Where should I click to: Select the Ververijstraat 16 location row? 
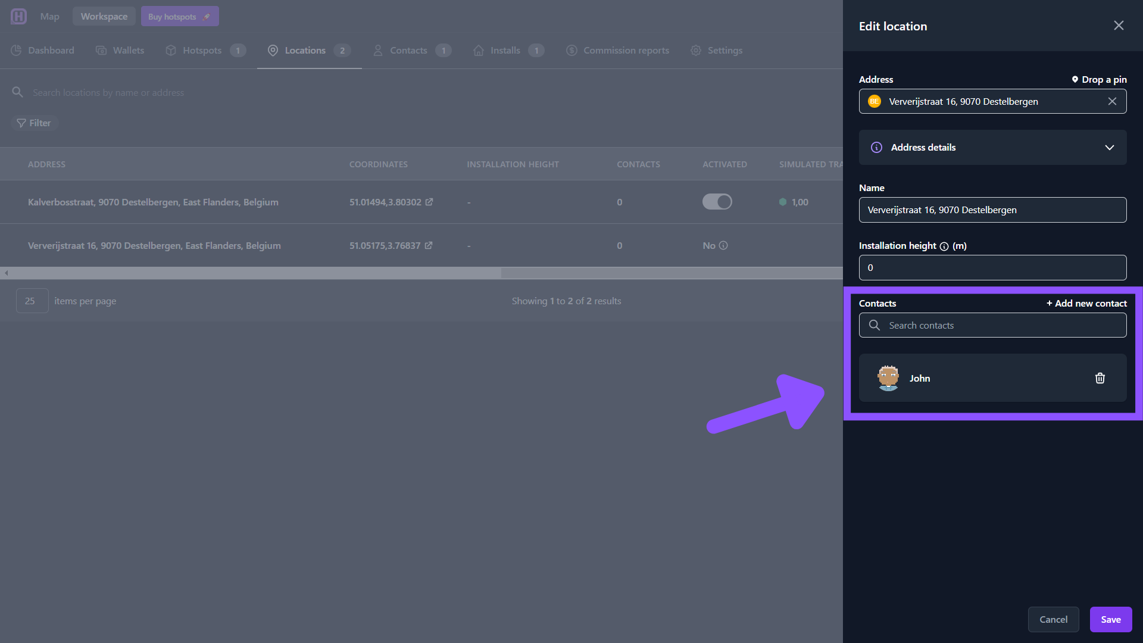tap(421, 245)
